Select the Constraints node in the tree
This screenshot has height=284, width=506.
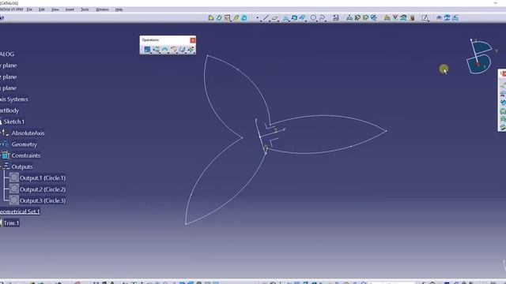point(26,155)
